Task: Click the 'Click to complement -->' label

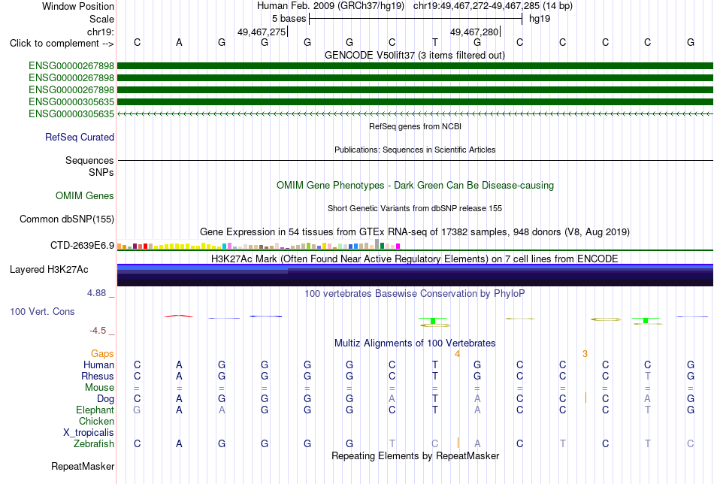Action: (62, 44)
